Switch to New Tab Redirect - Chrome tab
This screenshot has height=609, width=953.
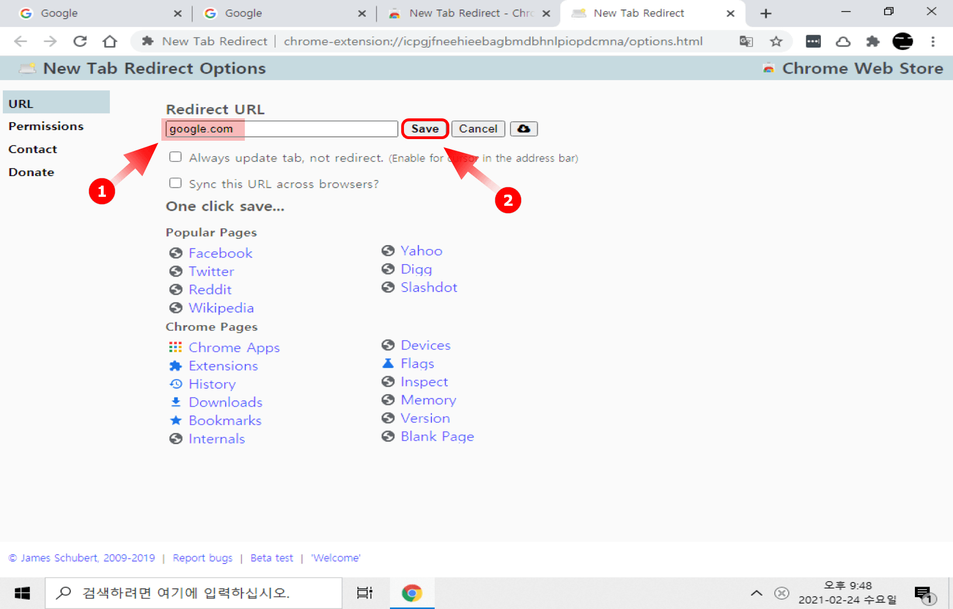pyautogui.click(x=468, y=13)
